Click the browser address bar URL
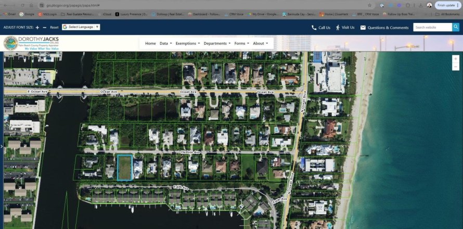This screenshot has width=463, height=229. pos(73,5)
